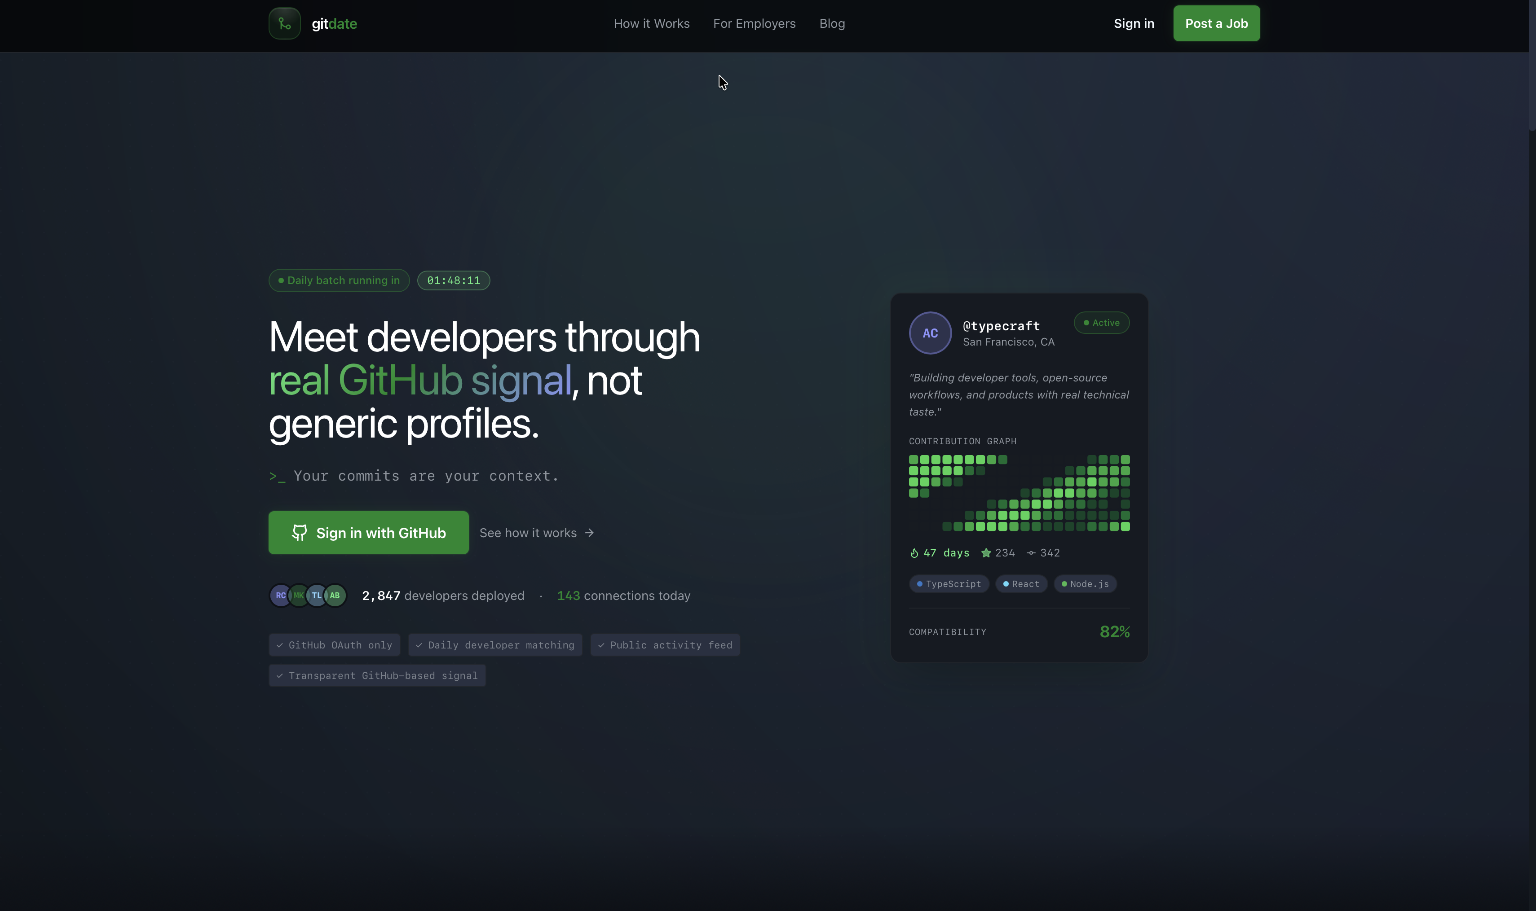The width and height of the screenshot is (1536, 911).
Task: Click checkmark in Transparent GitHub-based signal
Action: click(279, 676)
